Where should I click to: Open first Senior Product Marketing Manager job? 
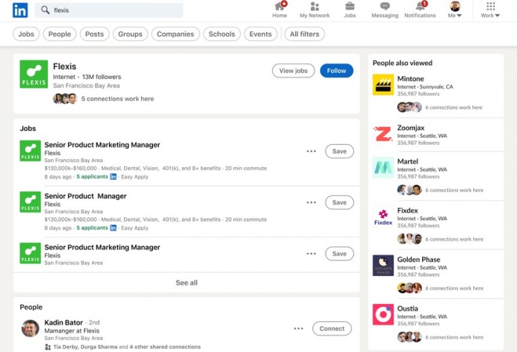tap(102, 145)
